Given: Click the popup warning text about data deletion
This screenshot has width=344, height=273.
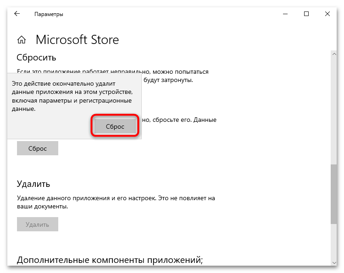Looking at the screenshot, I should [72, 96].
